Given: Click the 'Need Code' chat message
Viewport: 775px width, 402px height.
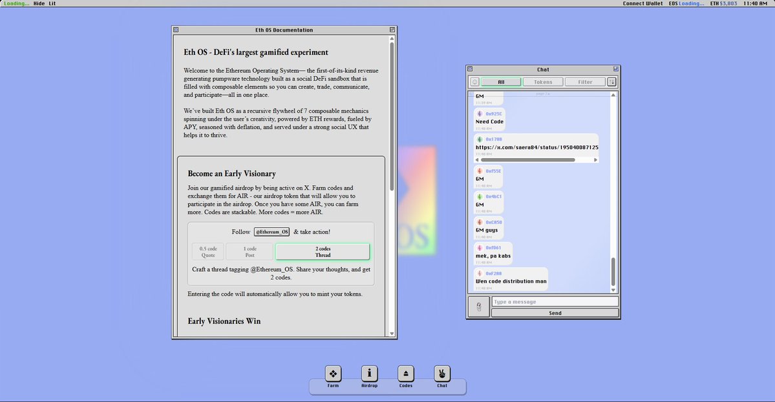Looking at the screenshot, I should coord(489,121).
